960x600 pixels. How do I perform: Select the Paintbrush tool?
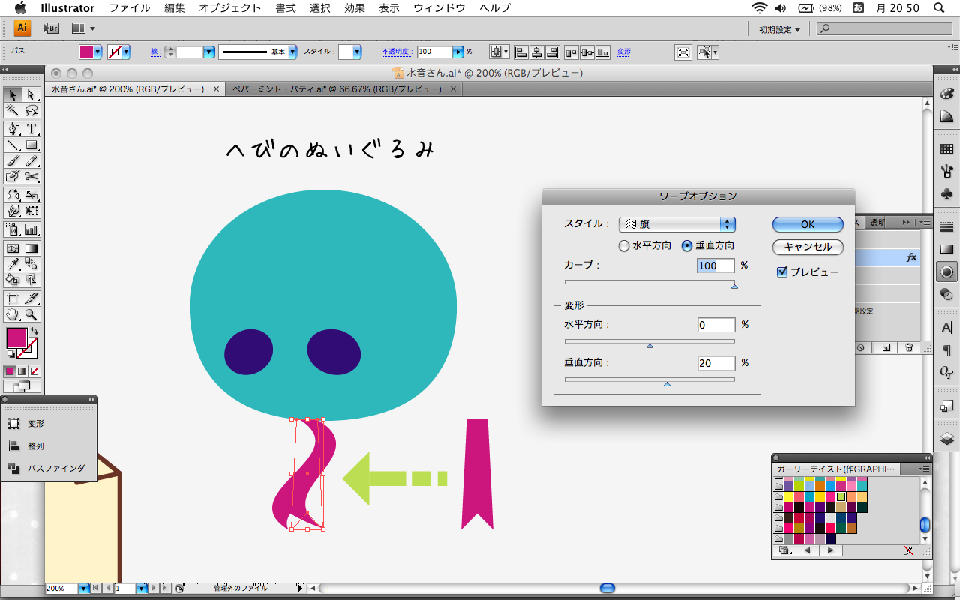[13, 160]
